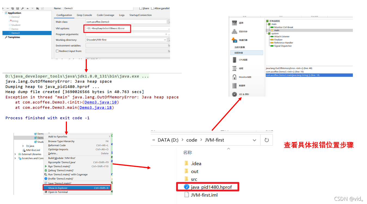Choose Open in Terminal menu item
The width and height of the screenshot is (367, 204).
(77, 192)
